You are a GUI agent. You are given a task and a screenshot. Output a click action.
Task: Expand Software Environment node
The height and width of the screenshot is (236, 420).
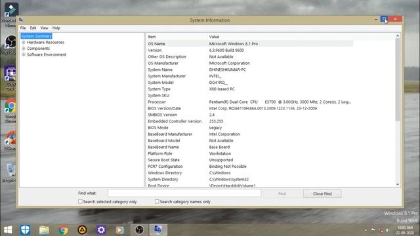[x=24, y=54]
